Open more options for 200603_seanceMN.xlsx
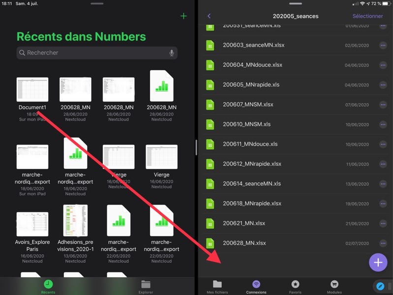 click(x=383, y=45)
